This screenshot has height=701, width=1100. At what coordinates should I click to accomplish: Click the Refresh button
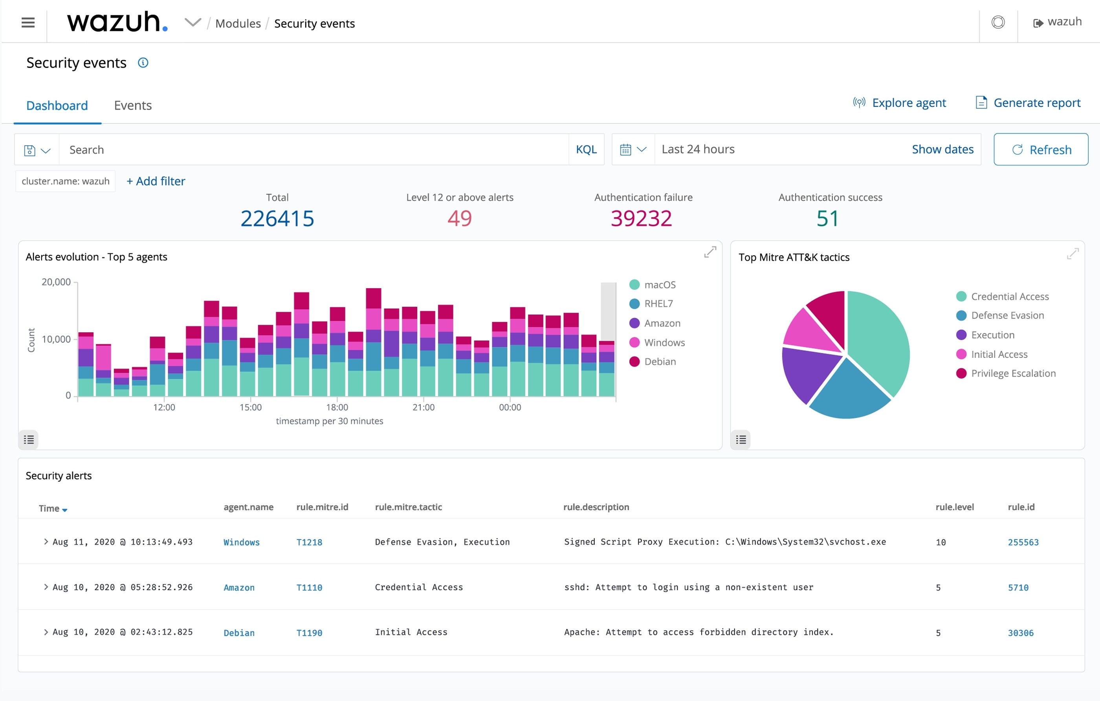pyautogui.click(x=1041, y=149)
